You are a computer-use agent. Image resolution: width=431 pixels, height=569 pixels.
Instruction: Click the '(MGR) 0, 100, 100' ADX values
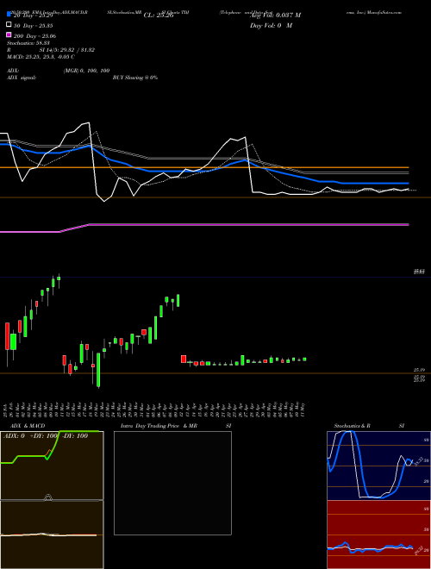(86, 71)
